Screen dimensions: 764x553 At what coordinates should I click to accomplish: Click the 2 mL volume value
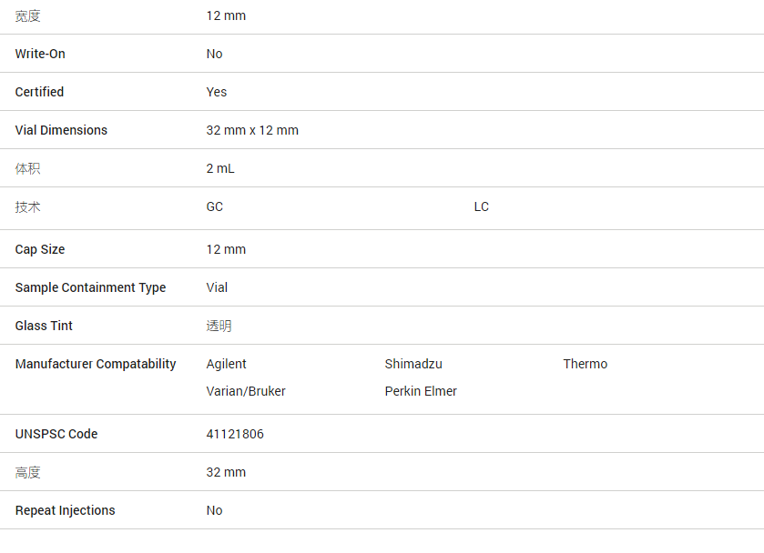pyautogui.click(x=220, y=168)
